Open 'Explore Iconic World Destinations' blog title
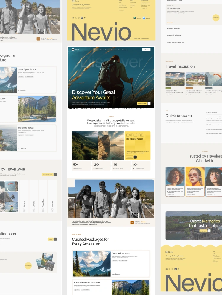222x295 pixels. [x=174, y=92]
